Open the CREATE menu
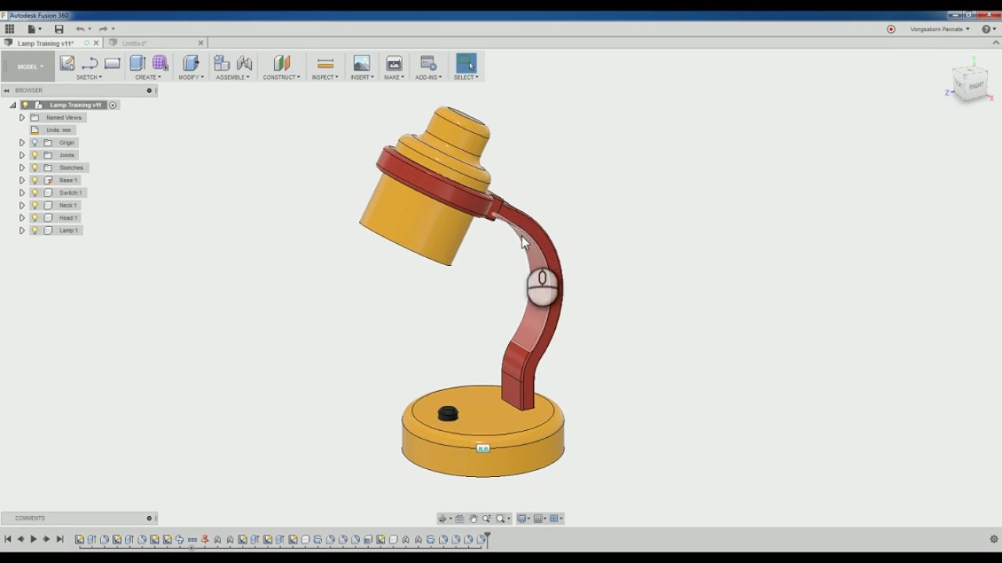Screen dimensions: 1002x563 pyautogui.click(x=148, y=77)
